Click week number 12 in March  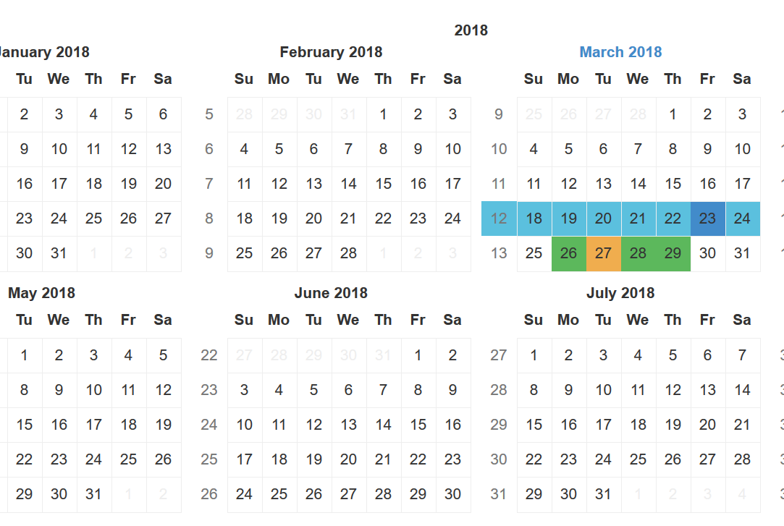tap(499, 219)
